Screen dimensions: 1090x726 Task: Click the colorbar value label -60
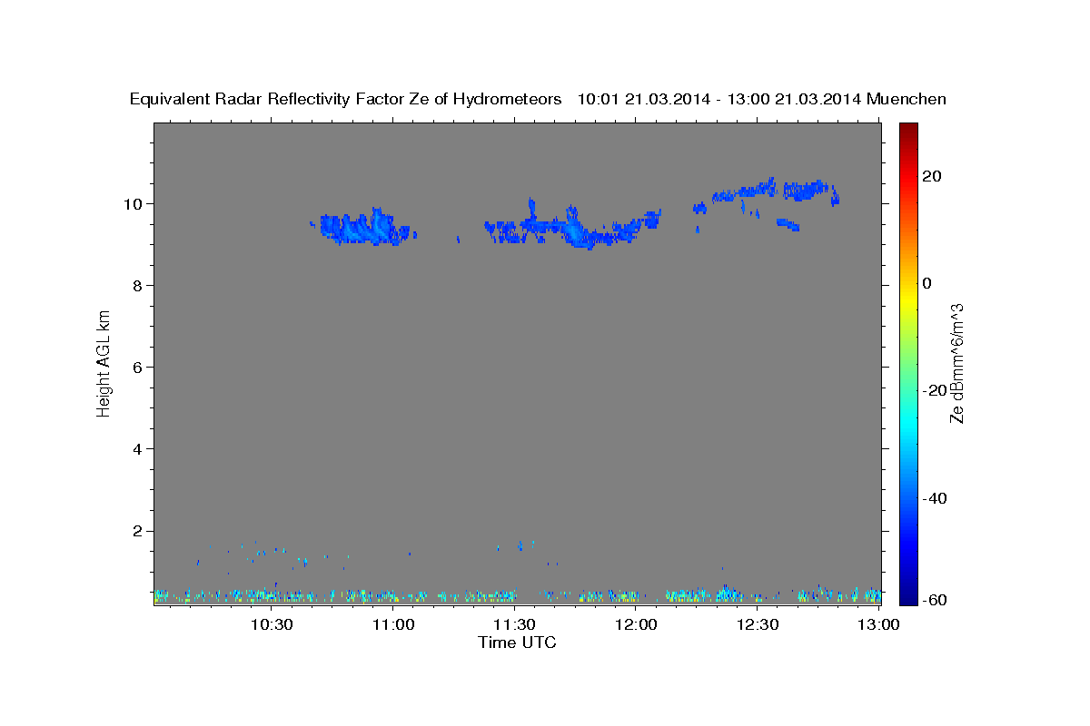[936, 599]
